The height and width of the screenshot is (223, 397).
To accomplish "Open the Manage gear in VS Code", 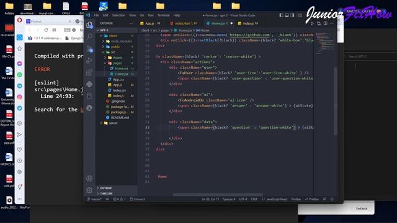I will pyautogui.click(x=89, y=190).
